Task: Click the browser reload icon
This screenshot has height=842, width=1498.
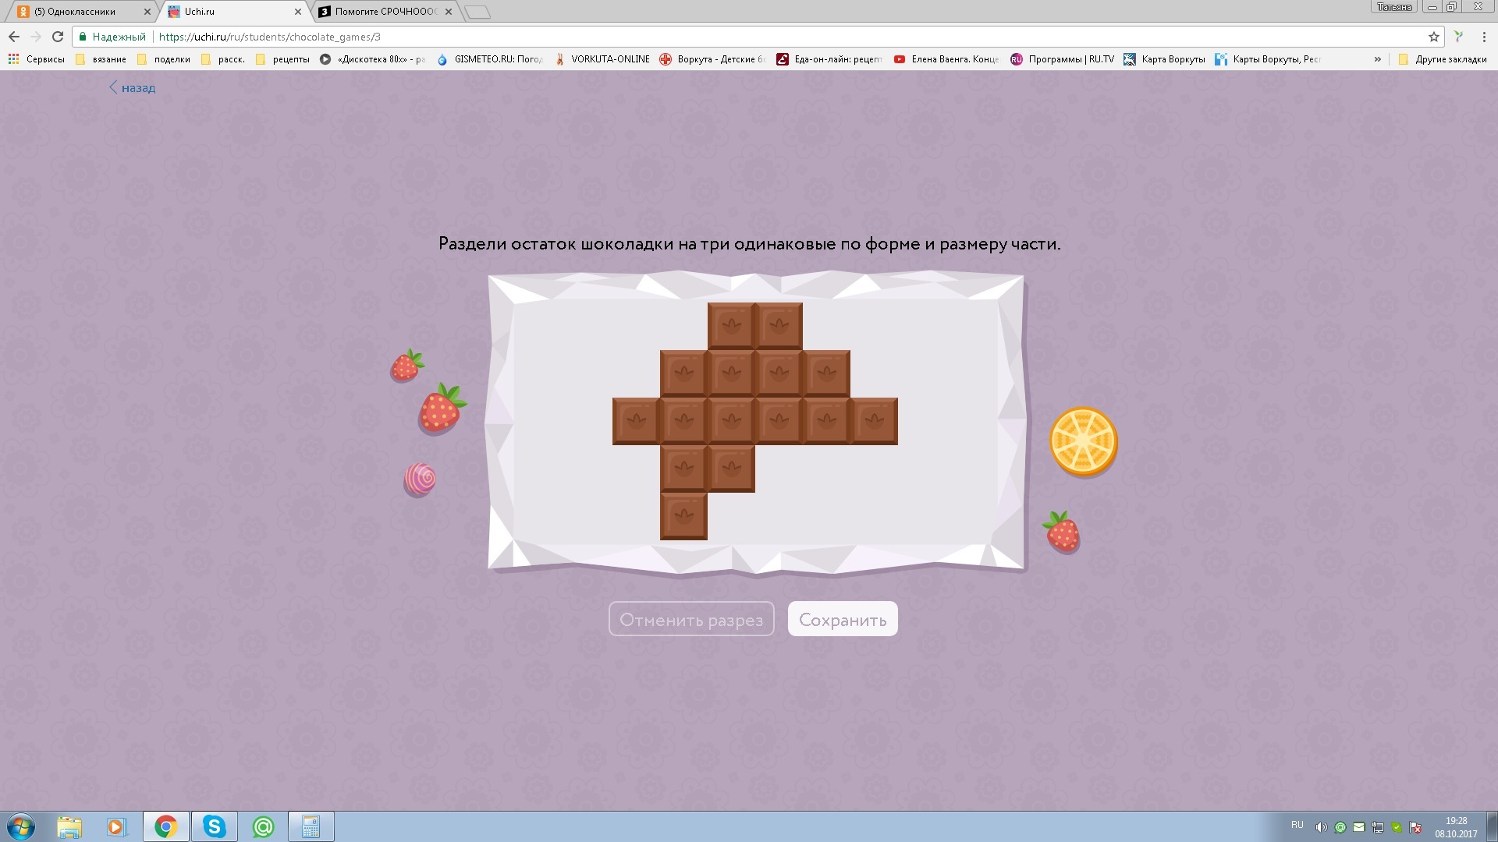Action: [58, 37]
